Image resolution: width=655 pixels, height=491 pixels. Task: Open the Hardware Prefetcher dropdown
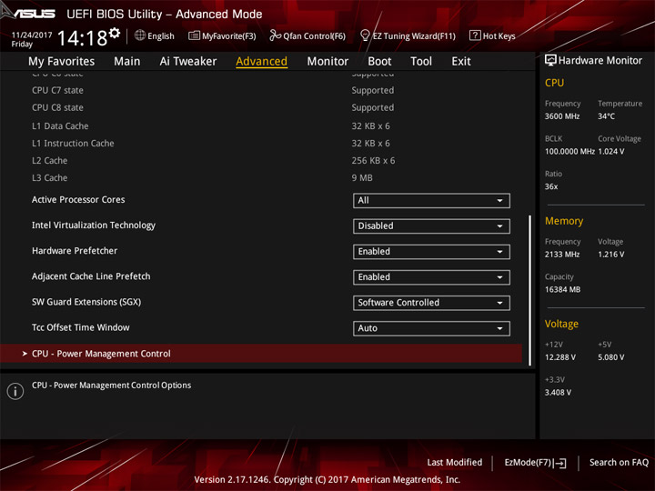tap(431, 252)
